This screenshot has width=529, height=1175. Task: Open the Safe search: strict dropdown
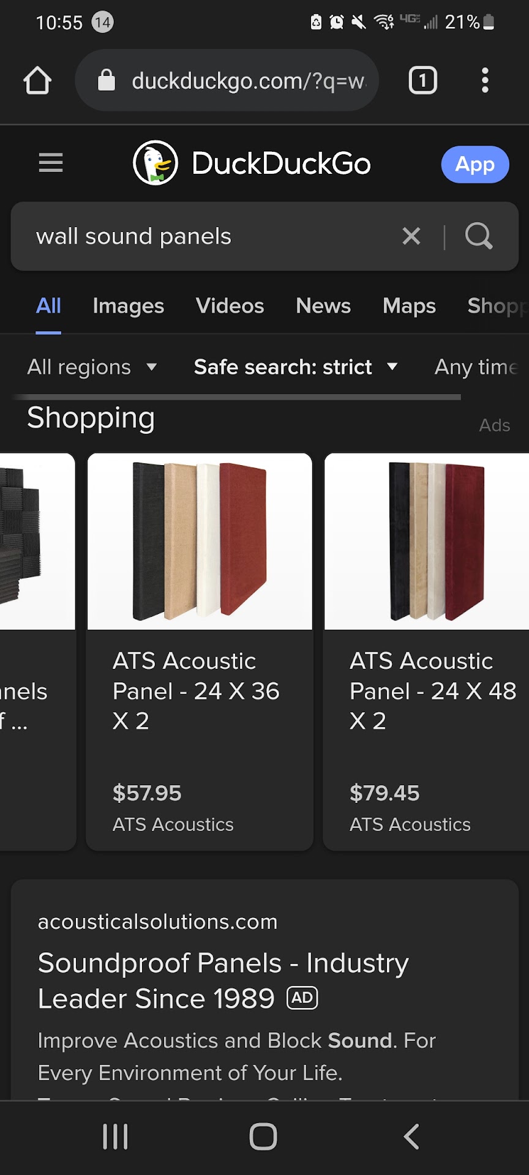tap(295, 367)
